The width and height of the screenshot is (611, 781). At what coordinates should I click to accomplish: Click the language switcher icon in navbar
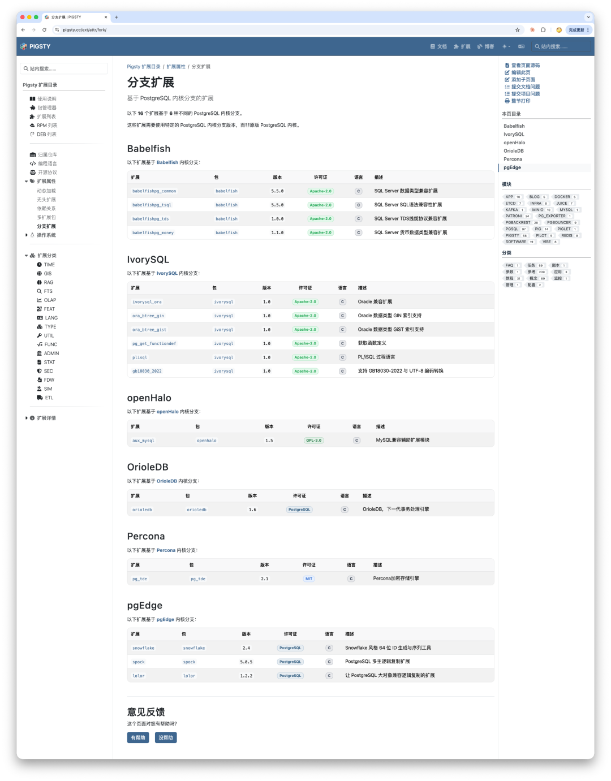click(522, 46)
